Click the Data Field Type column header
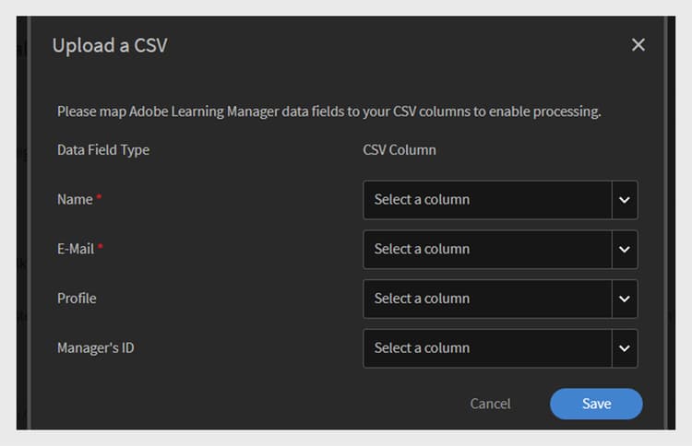Image resolution: width=692 pixels, height=446 pixels. 103,150
